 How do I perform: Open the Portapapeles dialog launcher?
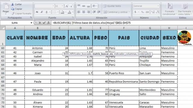coord(31,18)
